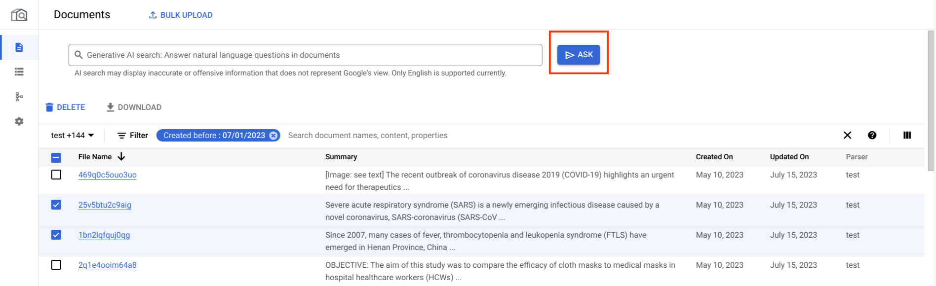Click the Delete toolbar action
Viewport: 936px width, 286px height.
pyautogui.click(x=65, y=107)
